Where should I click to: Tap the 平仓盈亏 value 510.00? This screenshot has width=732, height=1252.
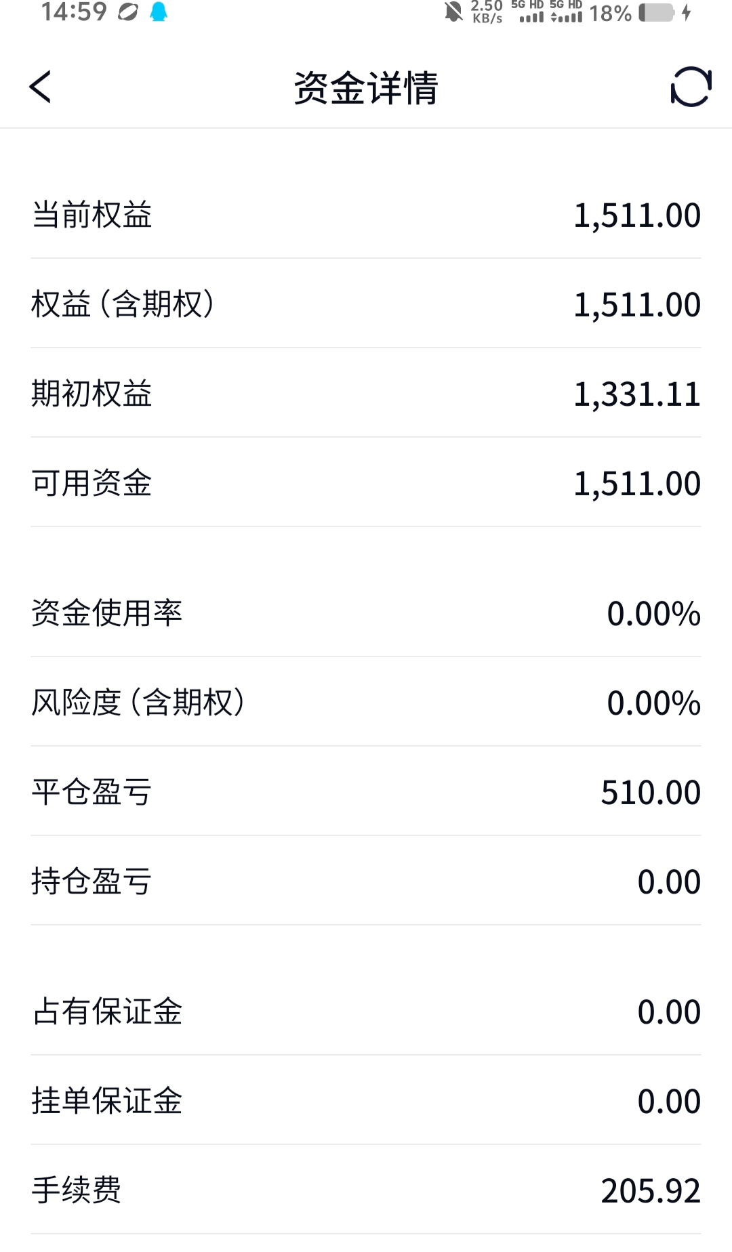coord(651,793)
